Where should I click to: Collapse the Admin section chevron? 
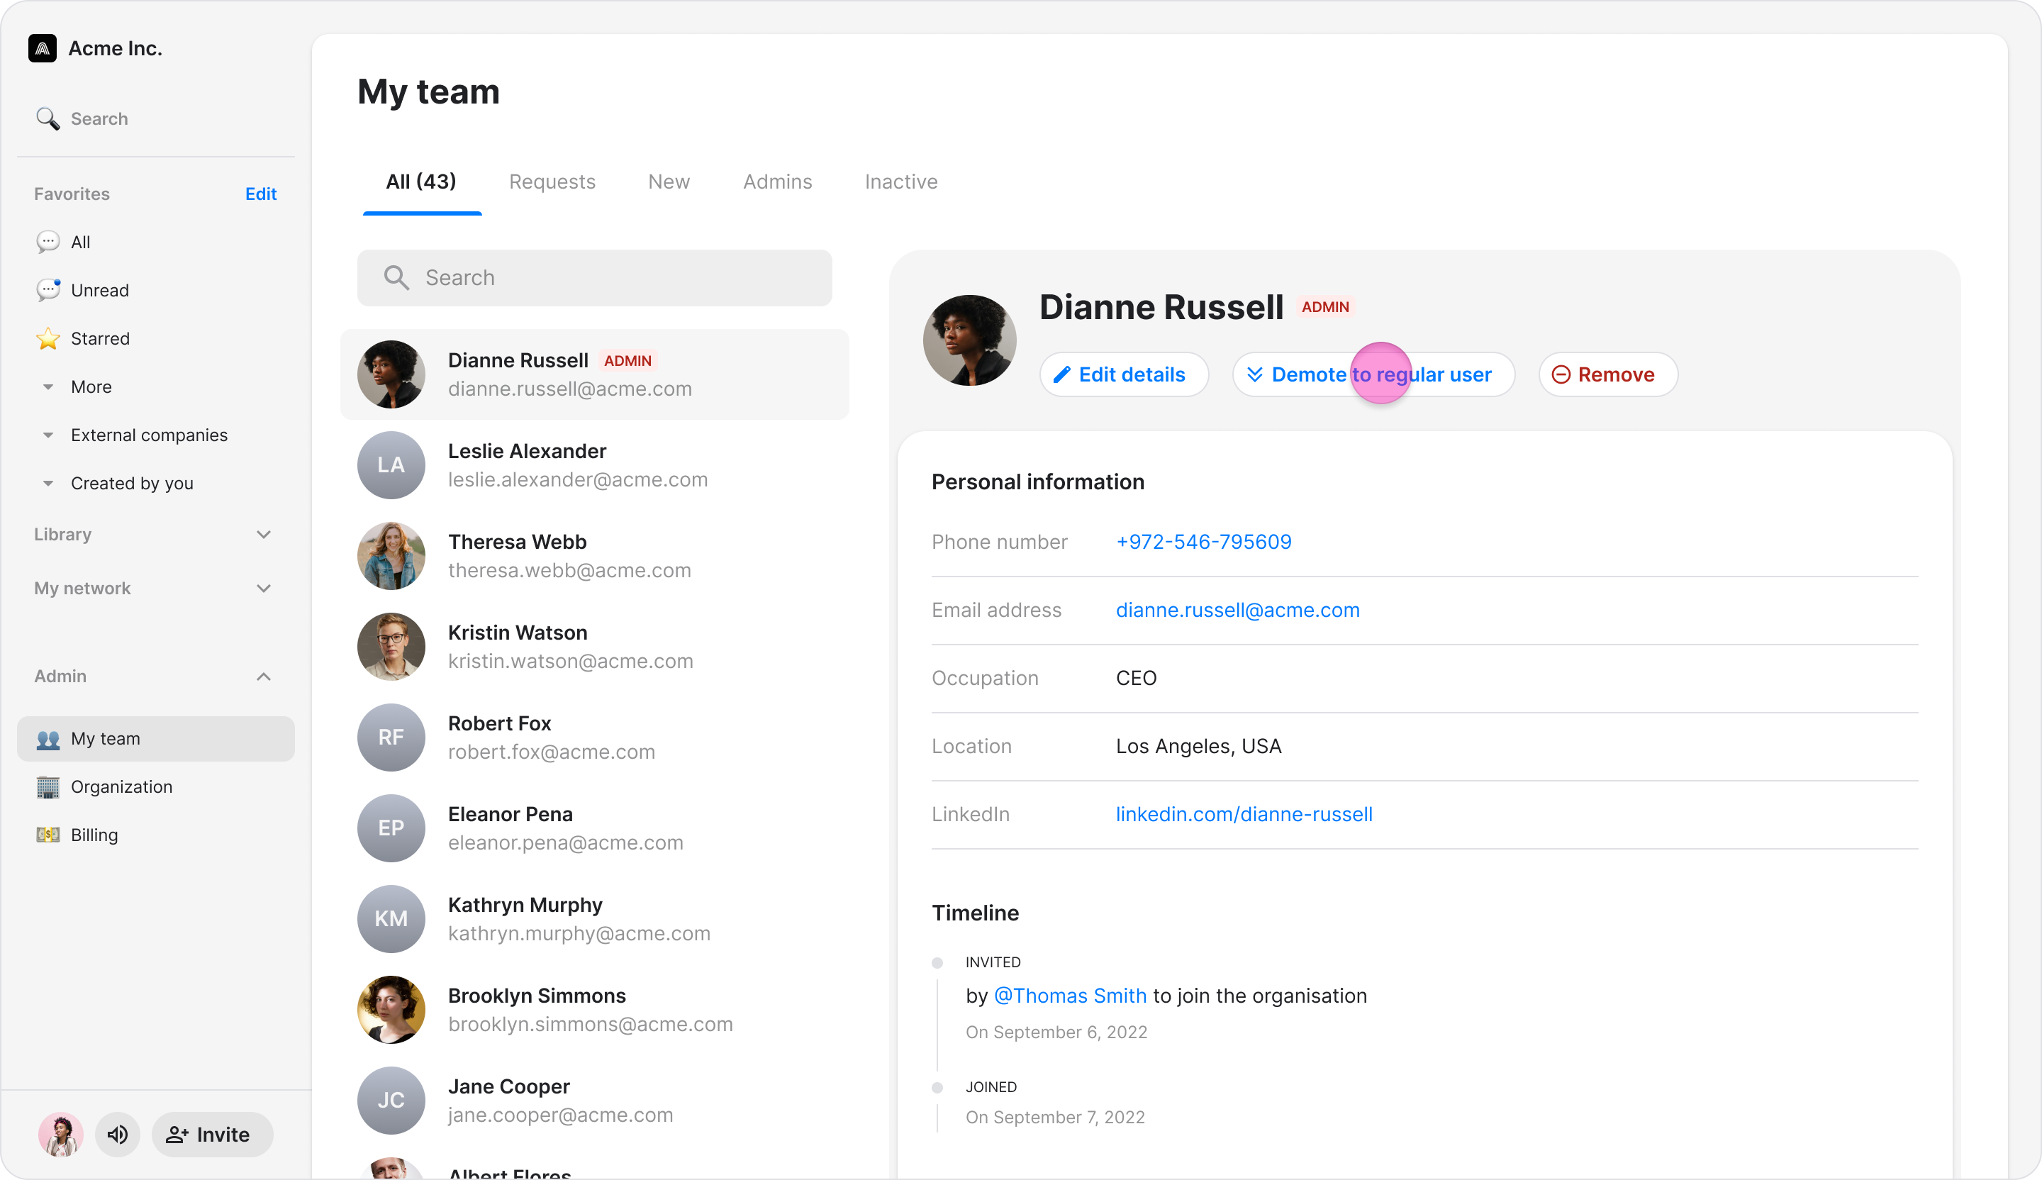263,677
